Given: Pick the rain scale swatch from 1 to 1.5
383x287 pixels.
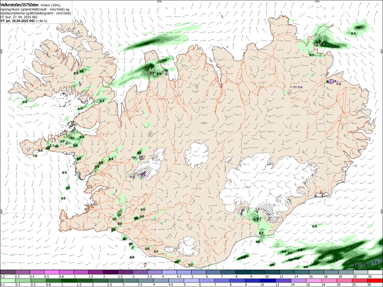Looking at the screenshot, I should pyautogui.click(x=69, y=280).
